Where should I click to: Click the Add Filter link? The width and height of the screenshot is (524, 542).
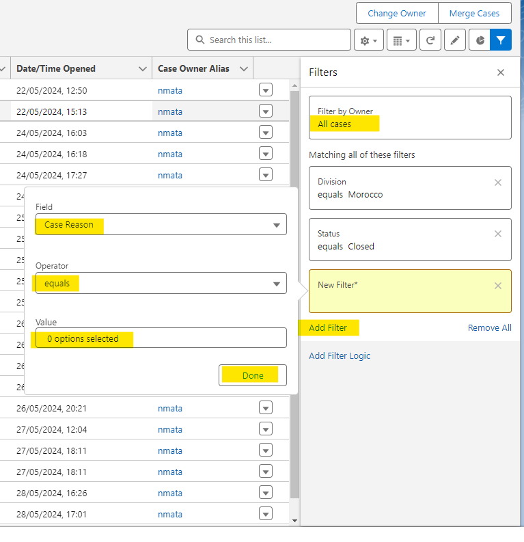pyautogui.click(x=328, y=327)
